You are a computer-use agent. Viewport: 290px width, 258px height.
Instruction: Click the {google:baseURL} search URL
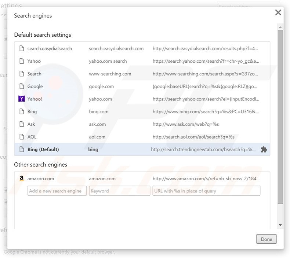pyautogui.click(x=205, y=86)
